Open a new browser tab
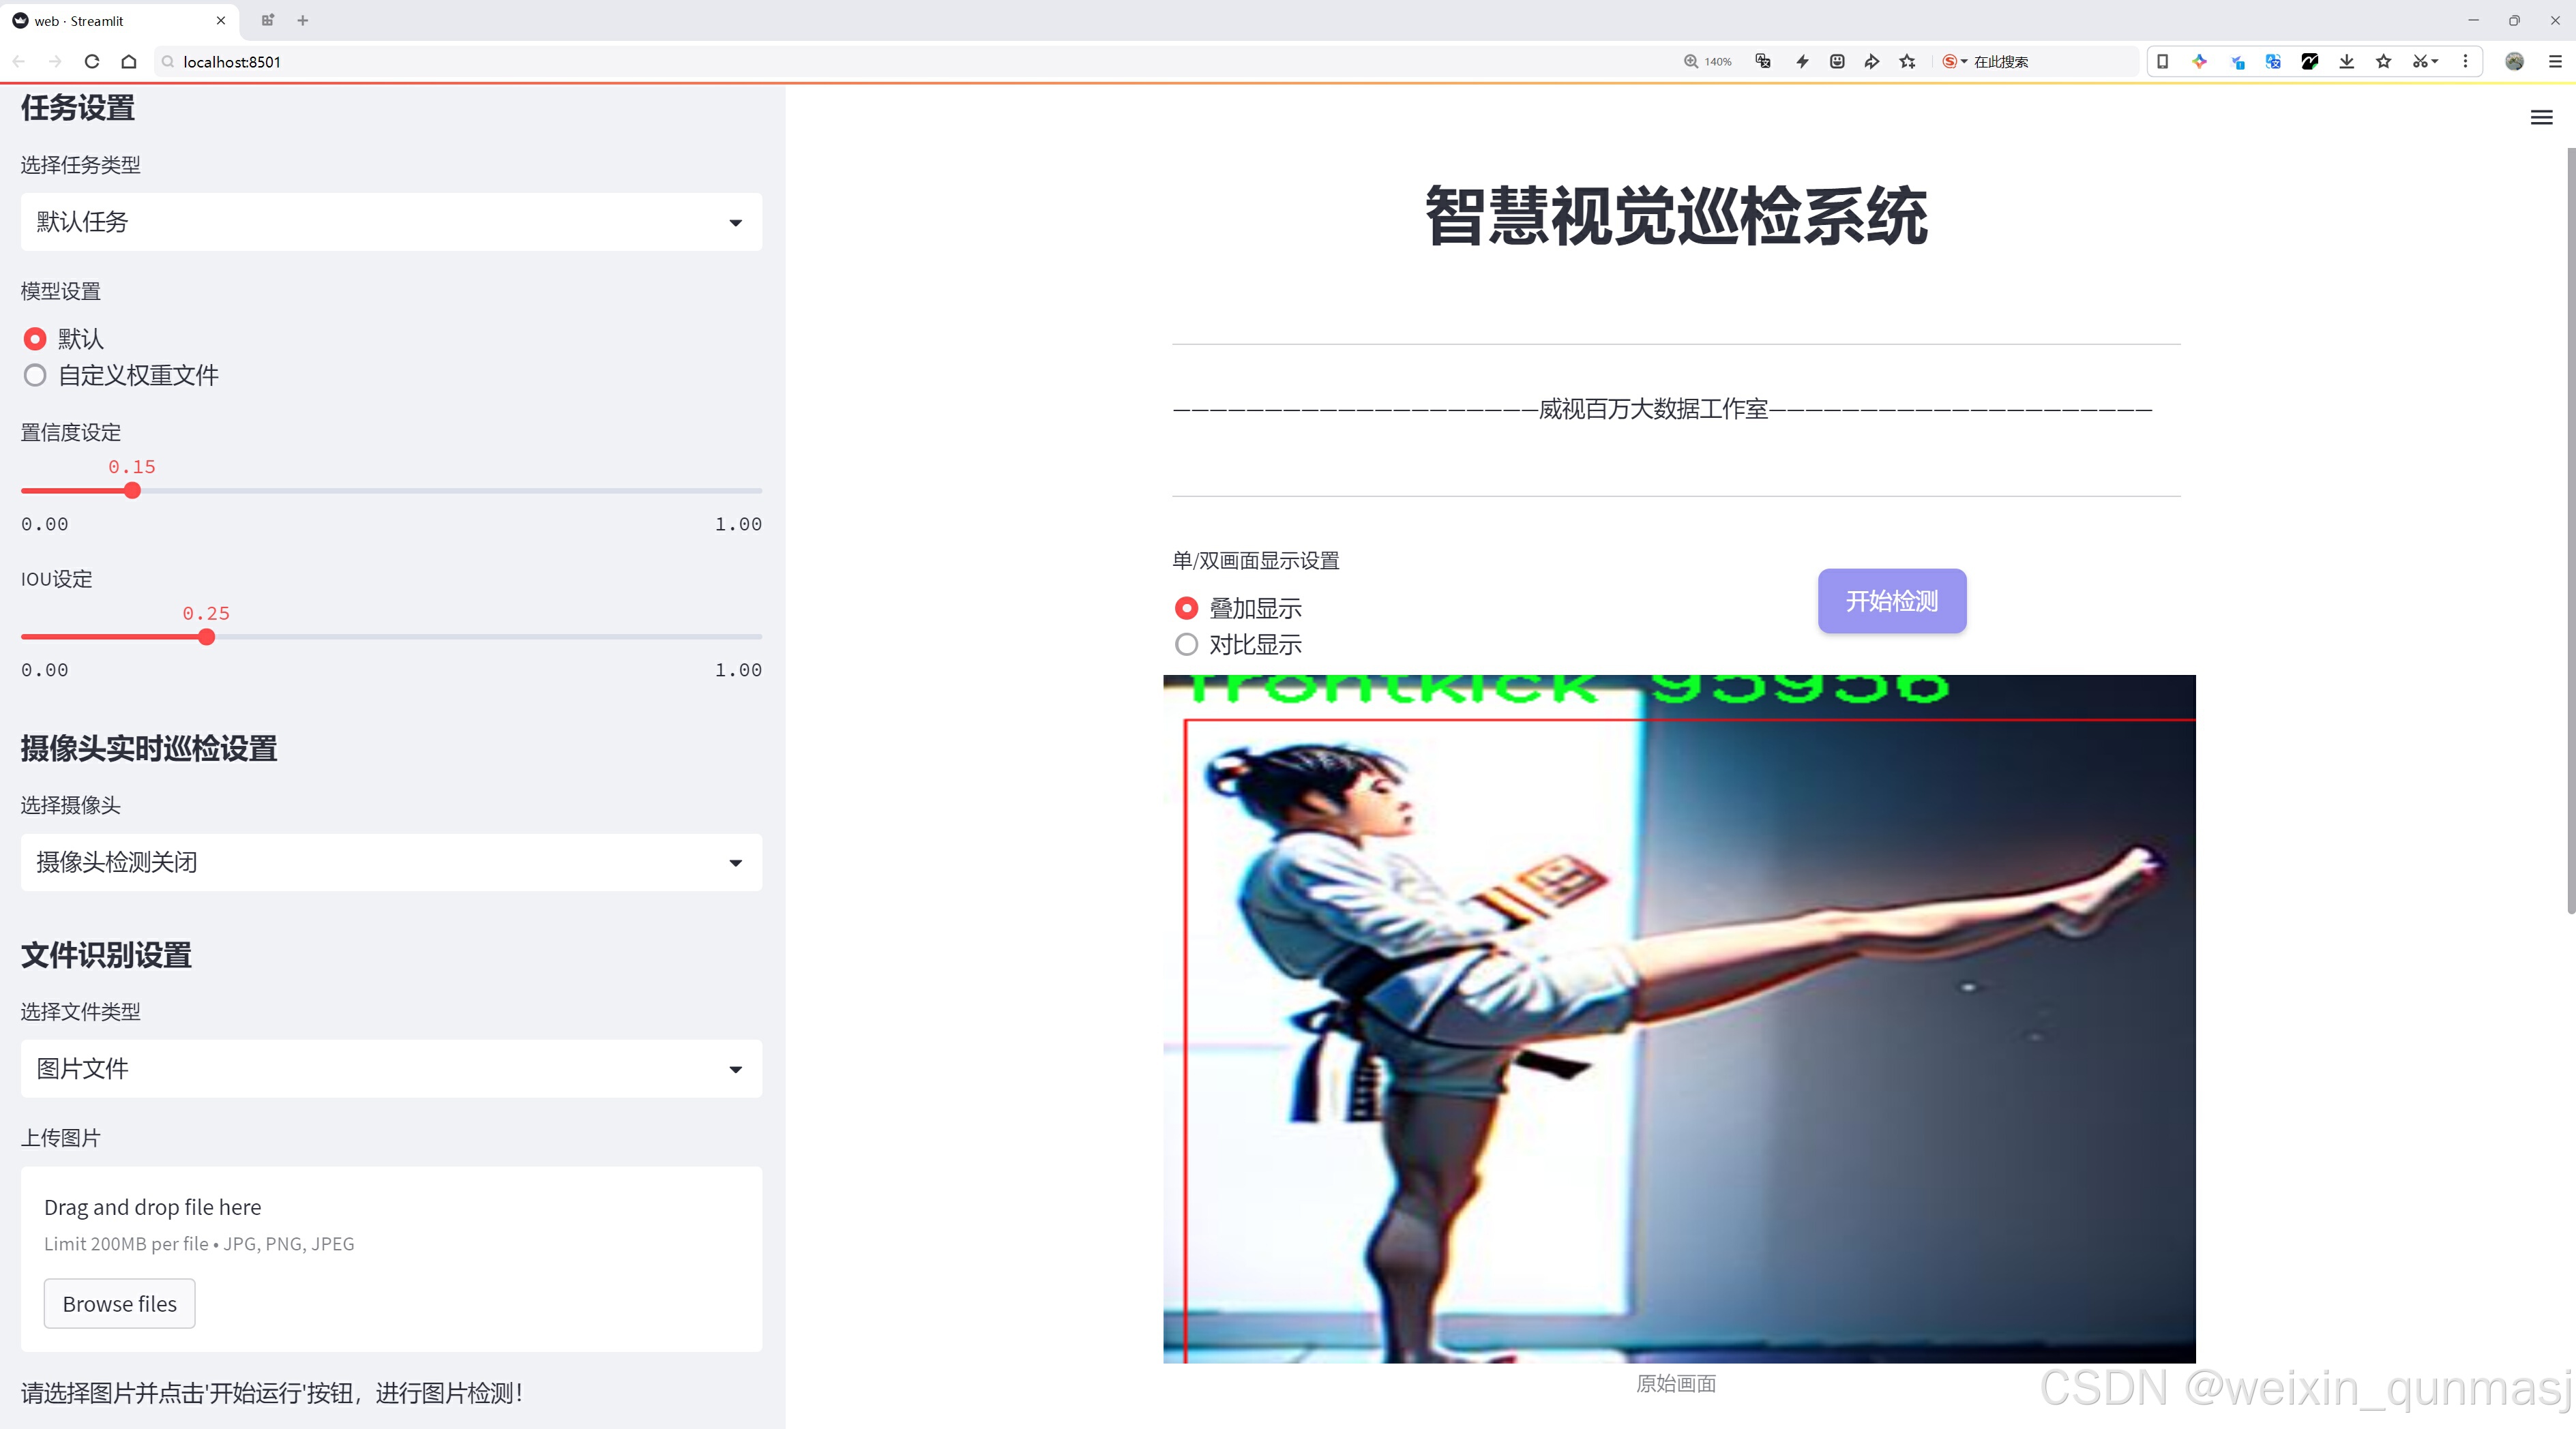The height and width of the screenshot is (1429, 2576). [303, 20]
